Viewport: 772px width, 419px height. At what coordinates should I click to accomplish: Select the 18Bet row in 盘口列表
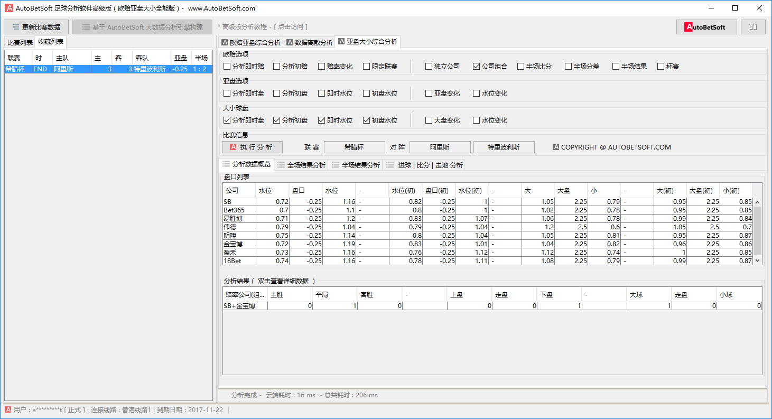pyautogui.click(x=488, y=261)
